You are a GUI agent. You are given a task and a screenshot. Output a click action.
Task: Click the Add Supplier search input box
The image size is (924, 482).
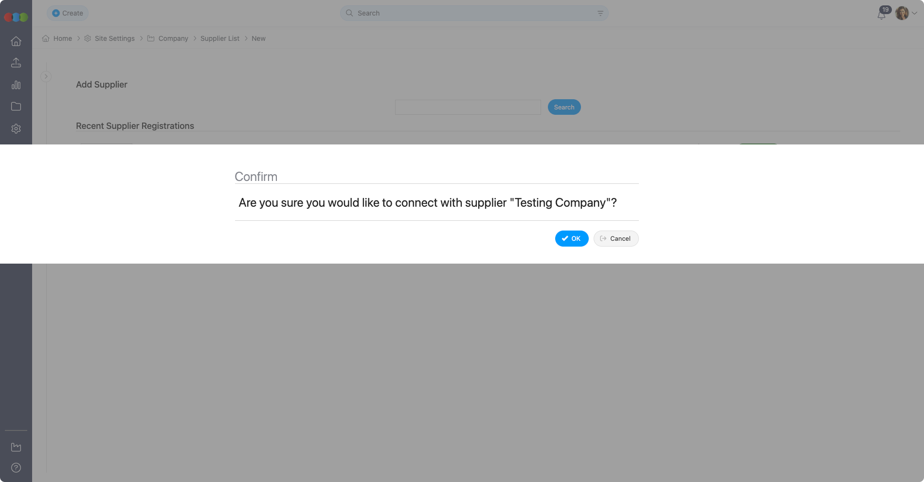(x=468, y=107)
